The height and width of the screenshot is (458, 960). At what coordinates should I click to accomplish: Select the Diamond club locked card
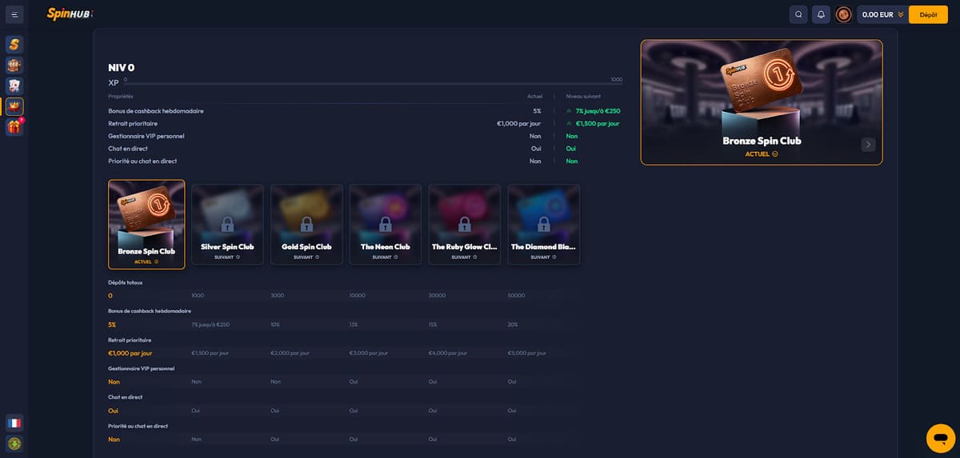(x=544, y=224)
